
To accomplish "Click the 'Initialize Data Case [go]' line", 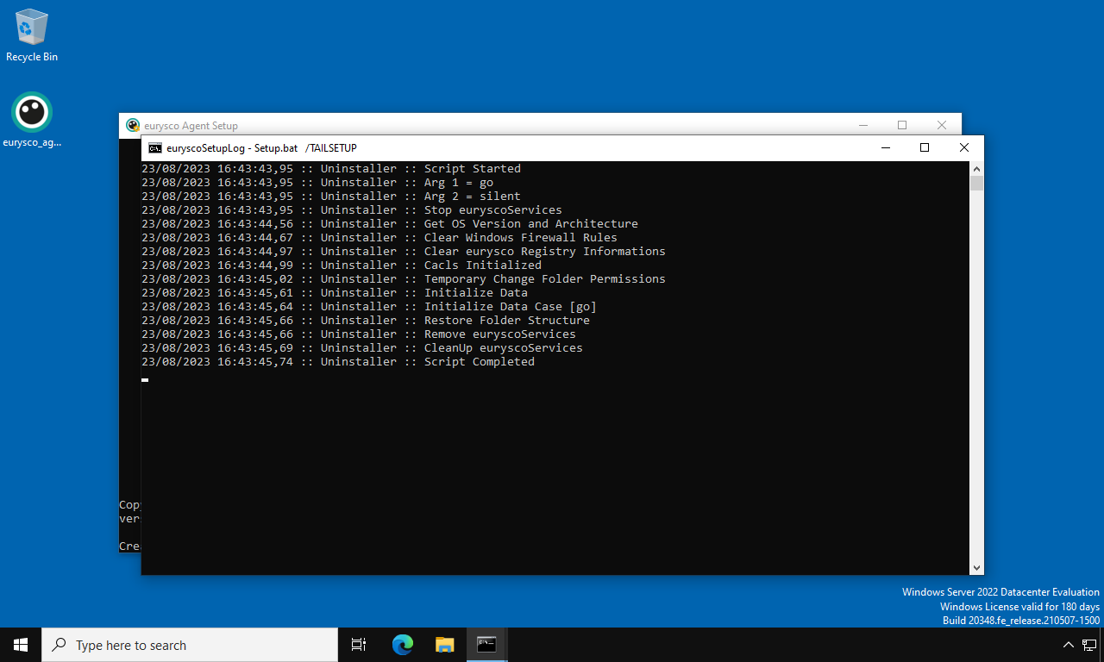I will tap(369, 307).
